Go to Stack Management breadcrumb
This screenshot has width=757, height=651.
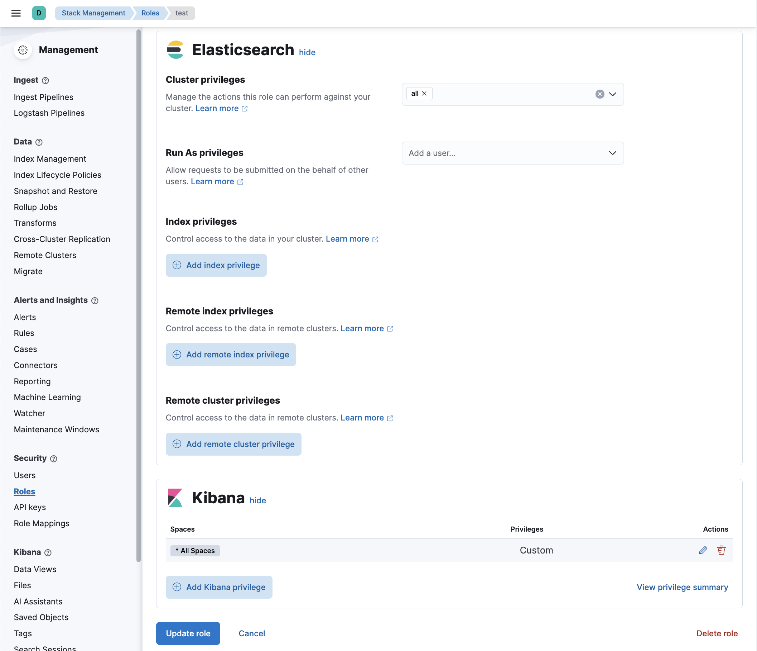tap(93, 13)
